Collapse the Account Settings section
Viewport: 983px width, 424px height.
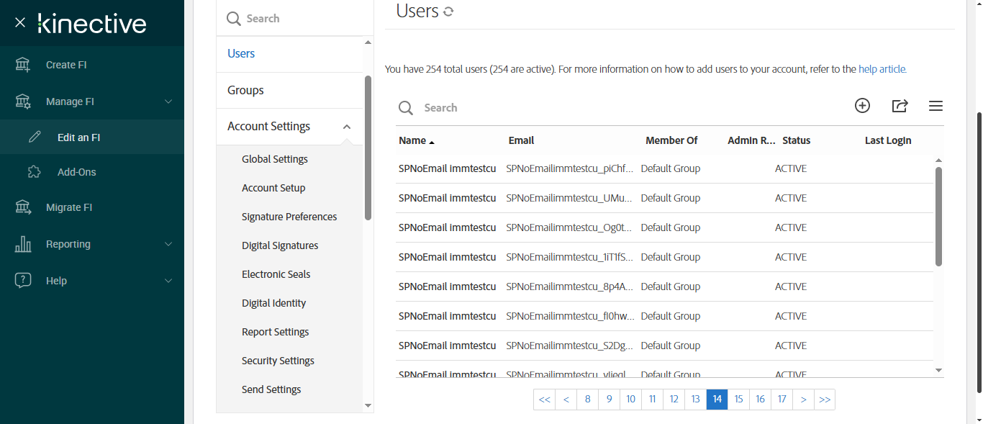[347, 127]
